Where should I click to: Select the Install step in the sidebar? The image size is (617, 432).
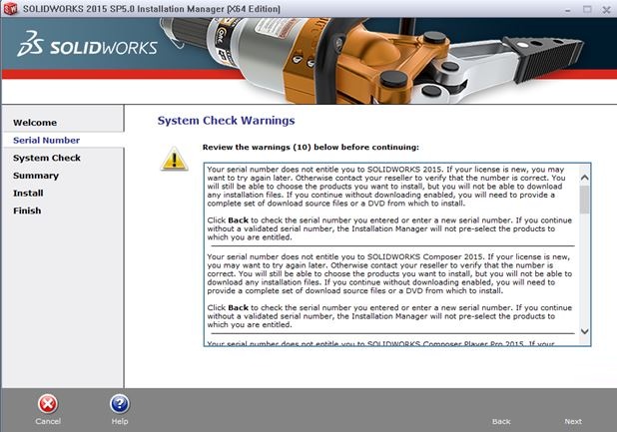[x=28, y=193]
